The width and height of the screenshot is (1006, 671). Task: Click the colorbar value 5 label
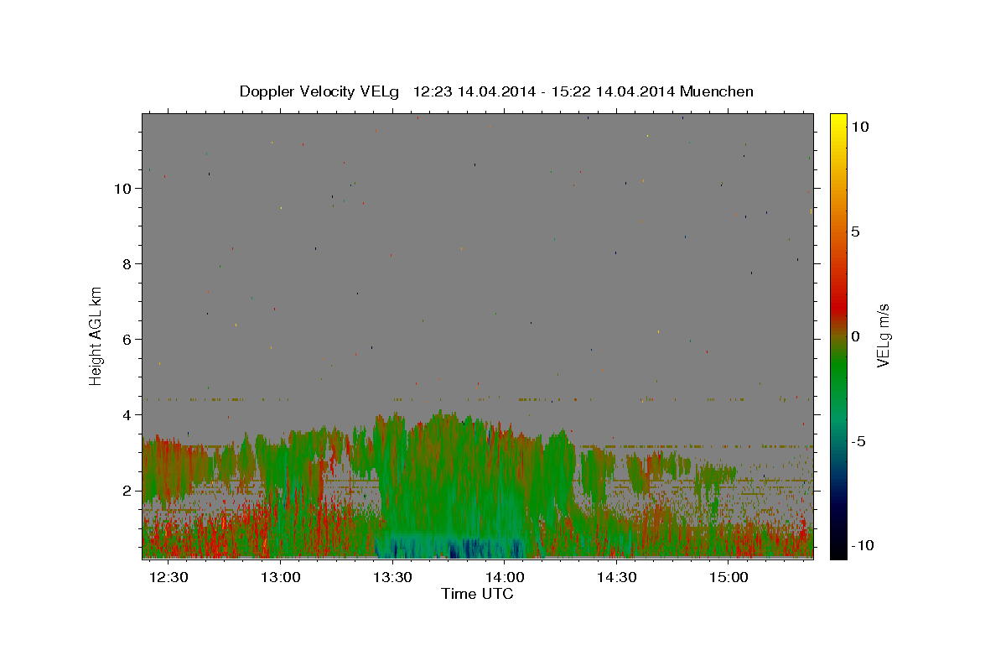tap(855, 231)
